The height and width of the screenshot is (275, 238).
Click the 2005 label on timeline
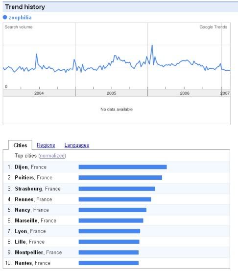click(111, 93)
